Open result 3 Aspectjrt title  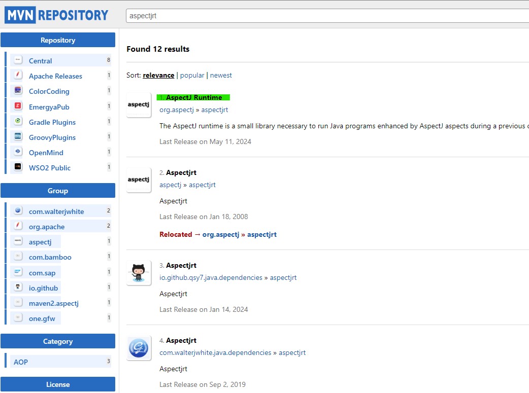[x=181, y=265]
